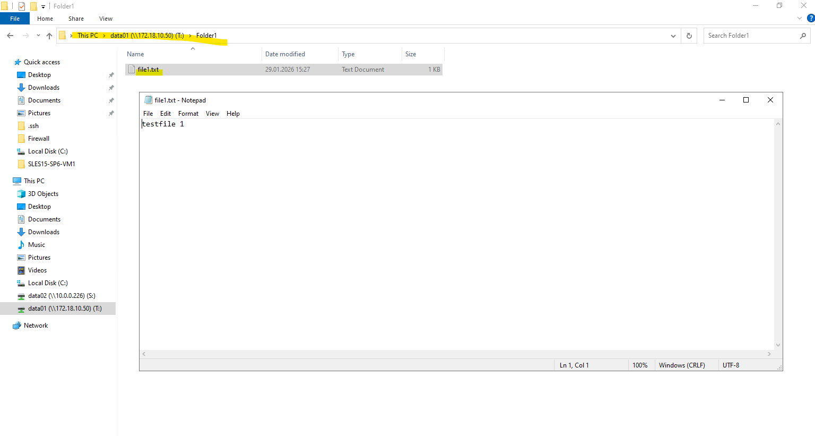
Task: Click the Forward navigation arrow in Explorer
Action: [25, 36]
